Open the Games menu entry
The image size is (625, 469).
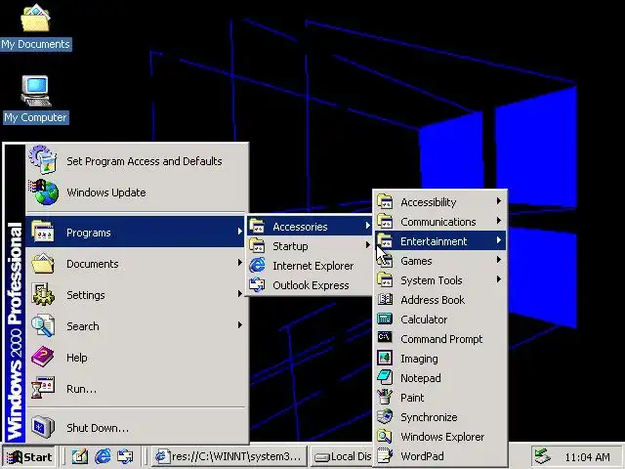[440, 261]
